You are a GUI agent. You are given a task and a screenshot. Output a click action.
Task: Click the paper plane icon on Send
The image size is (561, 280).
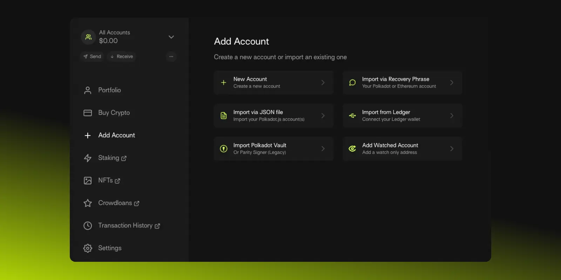click(x=86, y=56)
